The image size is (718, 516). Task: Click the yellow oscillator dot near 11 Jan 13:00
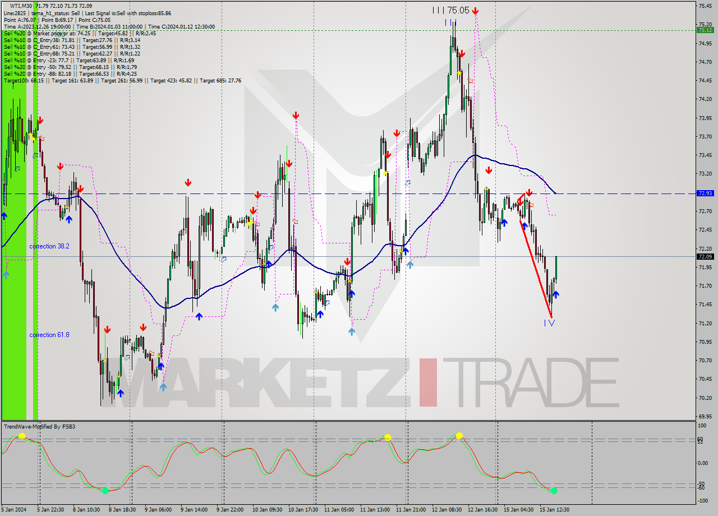[388, 437]
